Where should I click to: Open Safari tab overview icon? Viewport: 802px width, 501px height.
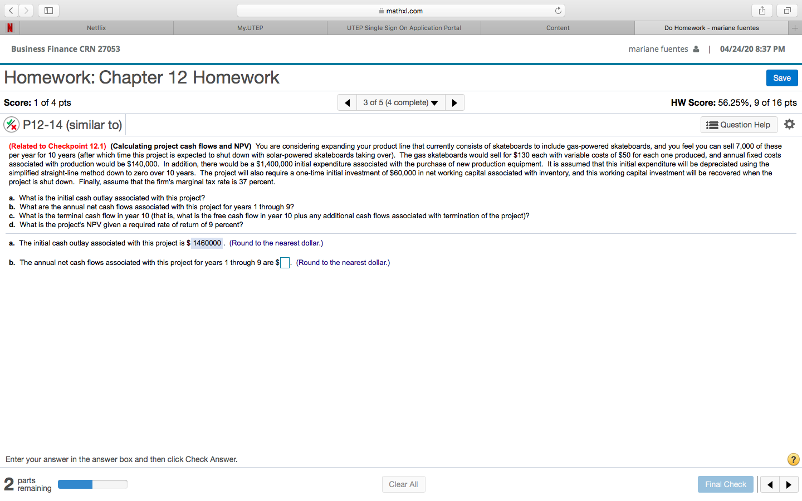[786, 10]
